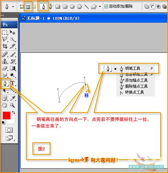The width and height of the screenshot is (168, 173).
Task: Select the Dodge tool
Action: coord(13,75)
